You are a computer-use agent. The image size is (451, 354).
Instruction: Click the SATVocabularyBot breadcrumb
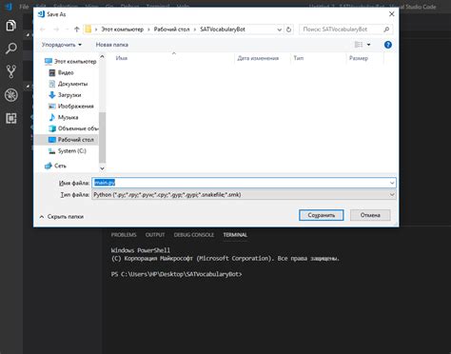pyautogui.click(x=223, y=29)
